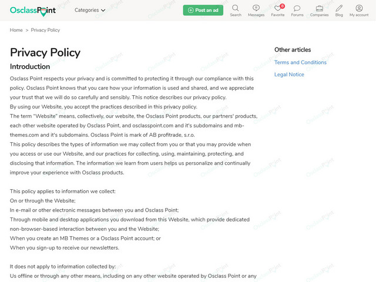The width and height of the screenshot is (376, 282).
Task: Click Privacy Policy breadcrumb
Action: pos(45,30)
